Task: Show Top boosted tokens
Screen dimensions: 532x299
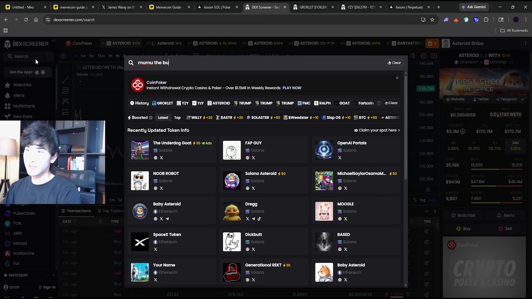Action: click(177, 118)
